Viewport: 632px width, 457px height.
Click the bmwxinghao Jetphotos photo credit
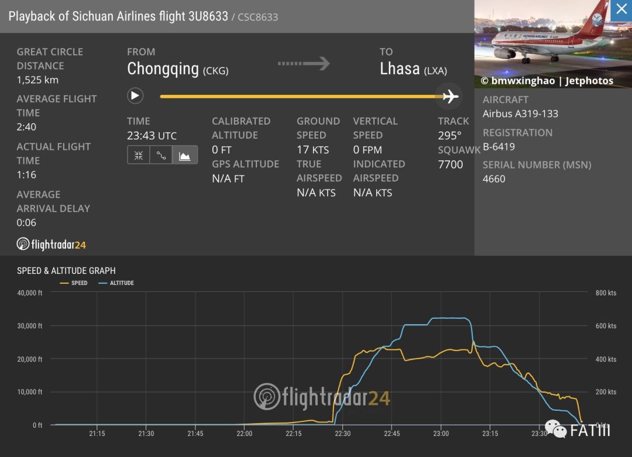coord(547,81)
